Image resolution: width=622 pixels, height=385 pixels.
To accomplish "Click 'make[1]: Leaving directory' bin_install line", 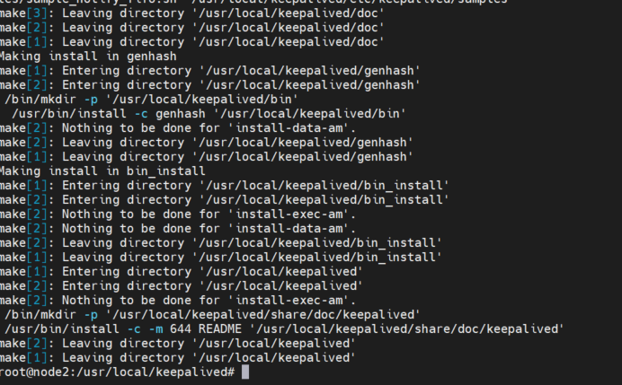I will [220, 257].
